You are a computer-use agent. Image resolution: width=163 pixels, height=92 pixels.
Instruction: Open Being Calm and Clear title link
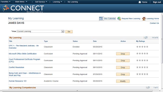25,74
